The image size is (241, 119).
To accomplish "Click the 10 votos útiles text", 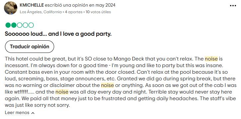I will [98, 12].
